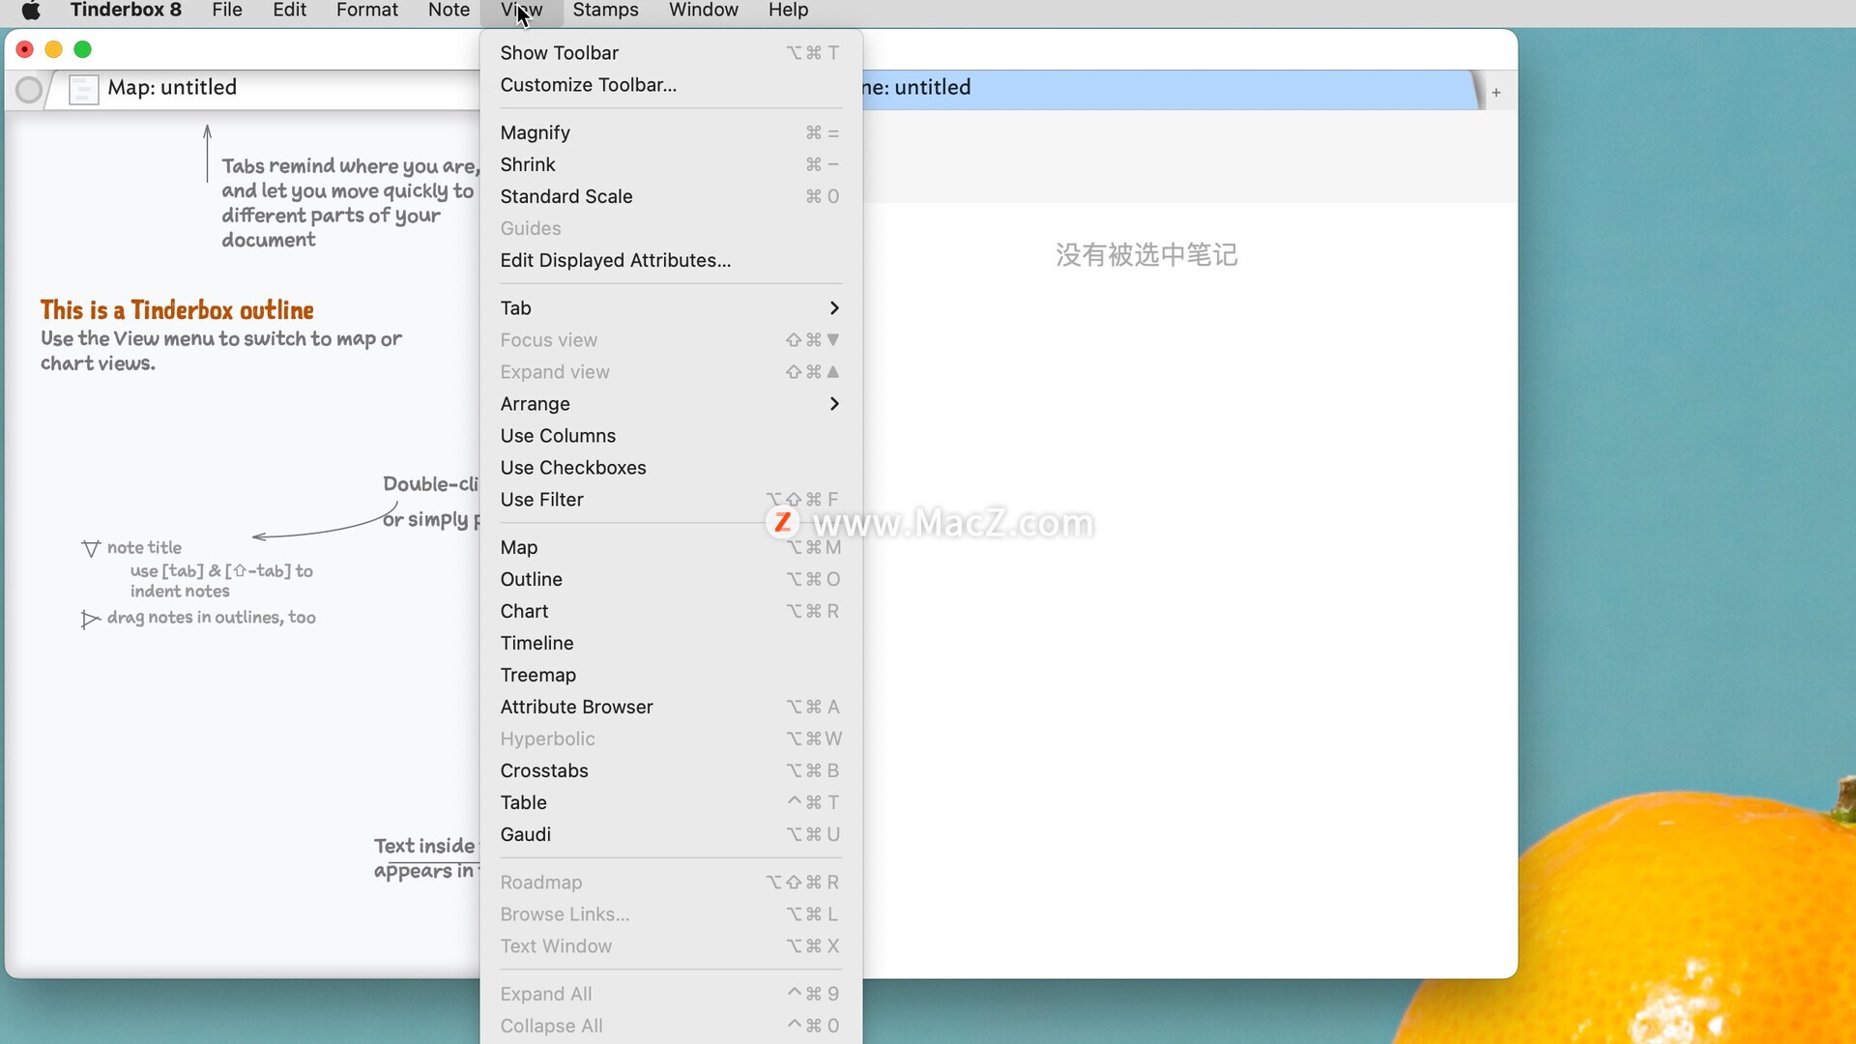Switch to Table view
This screenshot has height=1044, width=1856.
point(670,802)
